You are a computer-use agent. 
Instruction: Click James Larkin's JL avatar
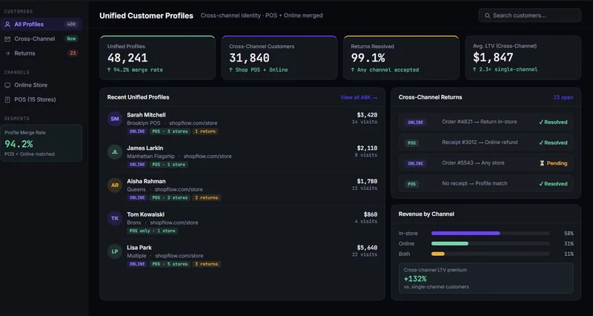pos(115,152)
